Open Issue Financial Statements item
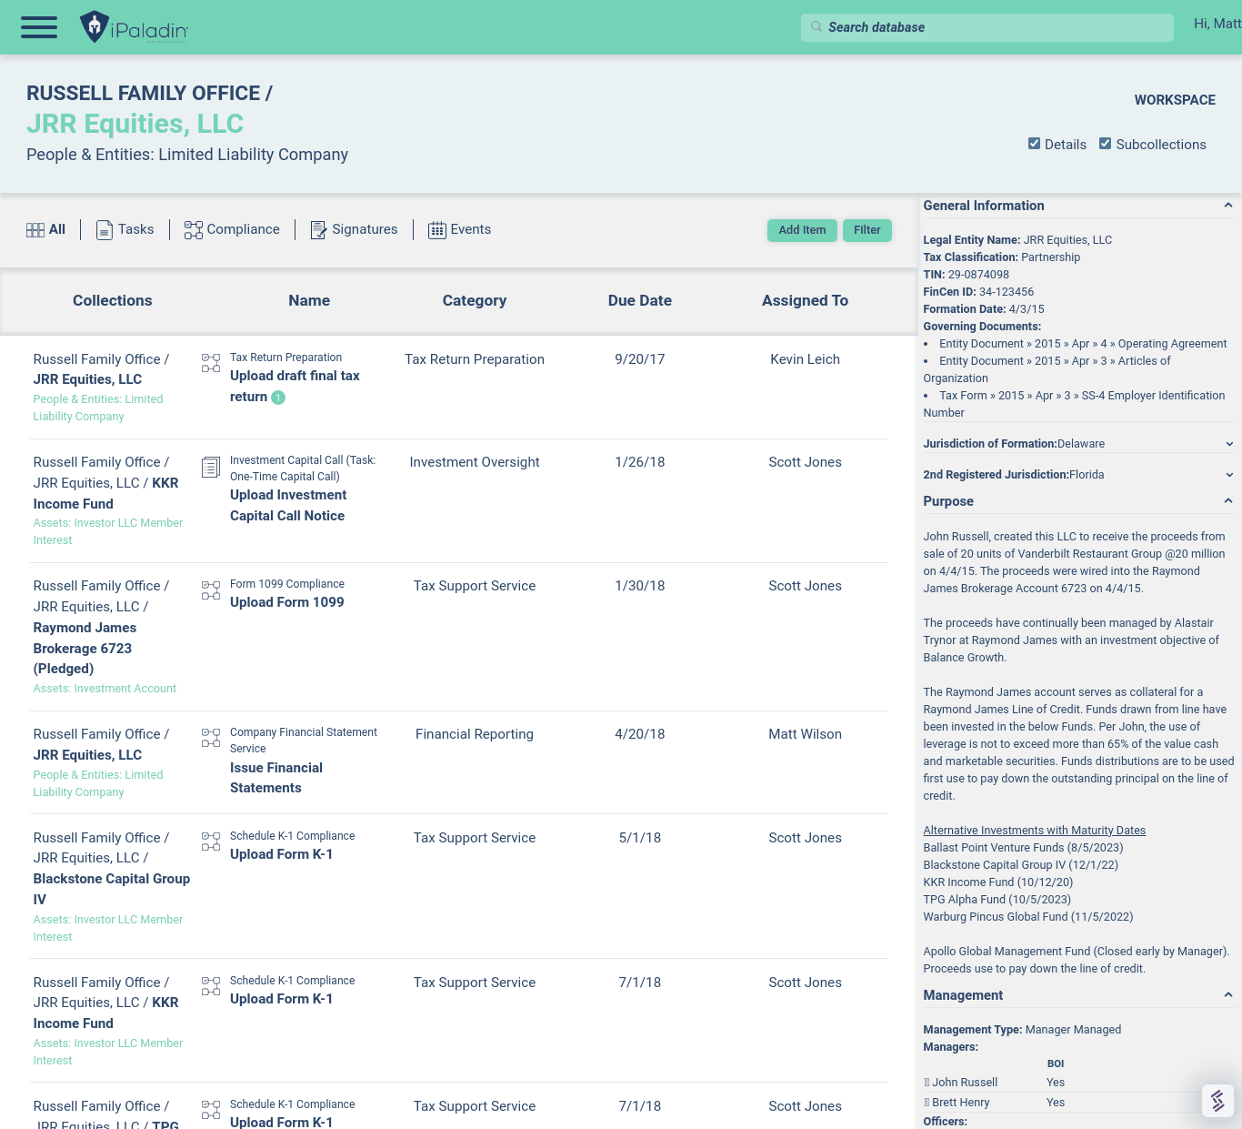This screenshot has height=1129, width=1242. click(x=276, y=778)
